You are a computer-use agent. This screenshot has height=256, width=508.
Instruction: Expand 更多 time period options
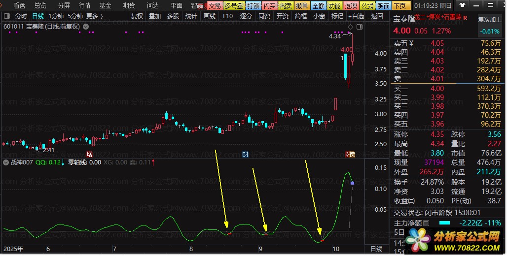pos(95,16)
